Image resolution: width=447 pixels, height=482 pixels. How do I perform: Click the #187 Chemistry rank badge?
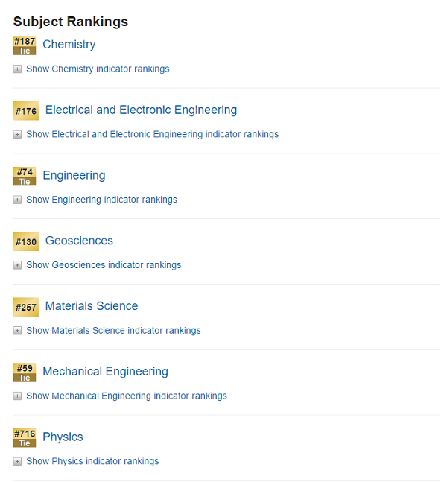coord(25,45)
